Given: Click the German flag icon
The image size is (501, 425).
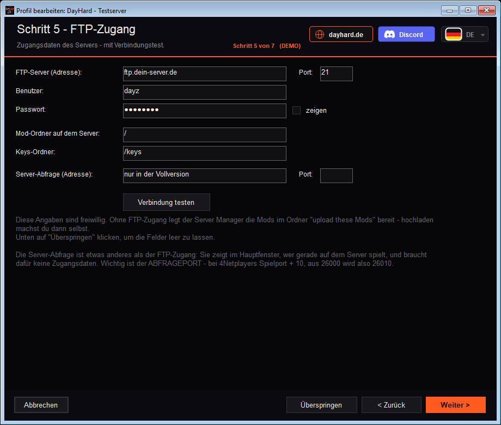Looking at the screenshot, I should tap(454, 34).
